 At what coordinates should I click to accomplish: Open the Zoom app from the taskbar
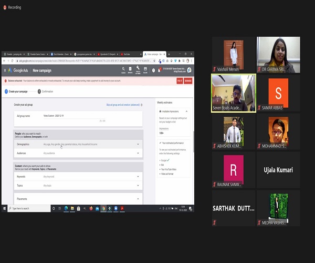[116, 208]
